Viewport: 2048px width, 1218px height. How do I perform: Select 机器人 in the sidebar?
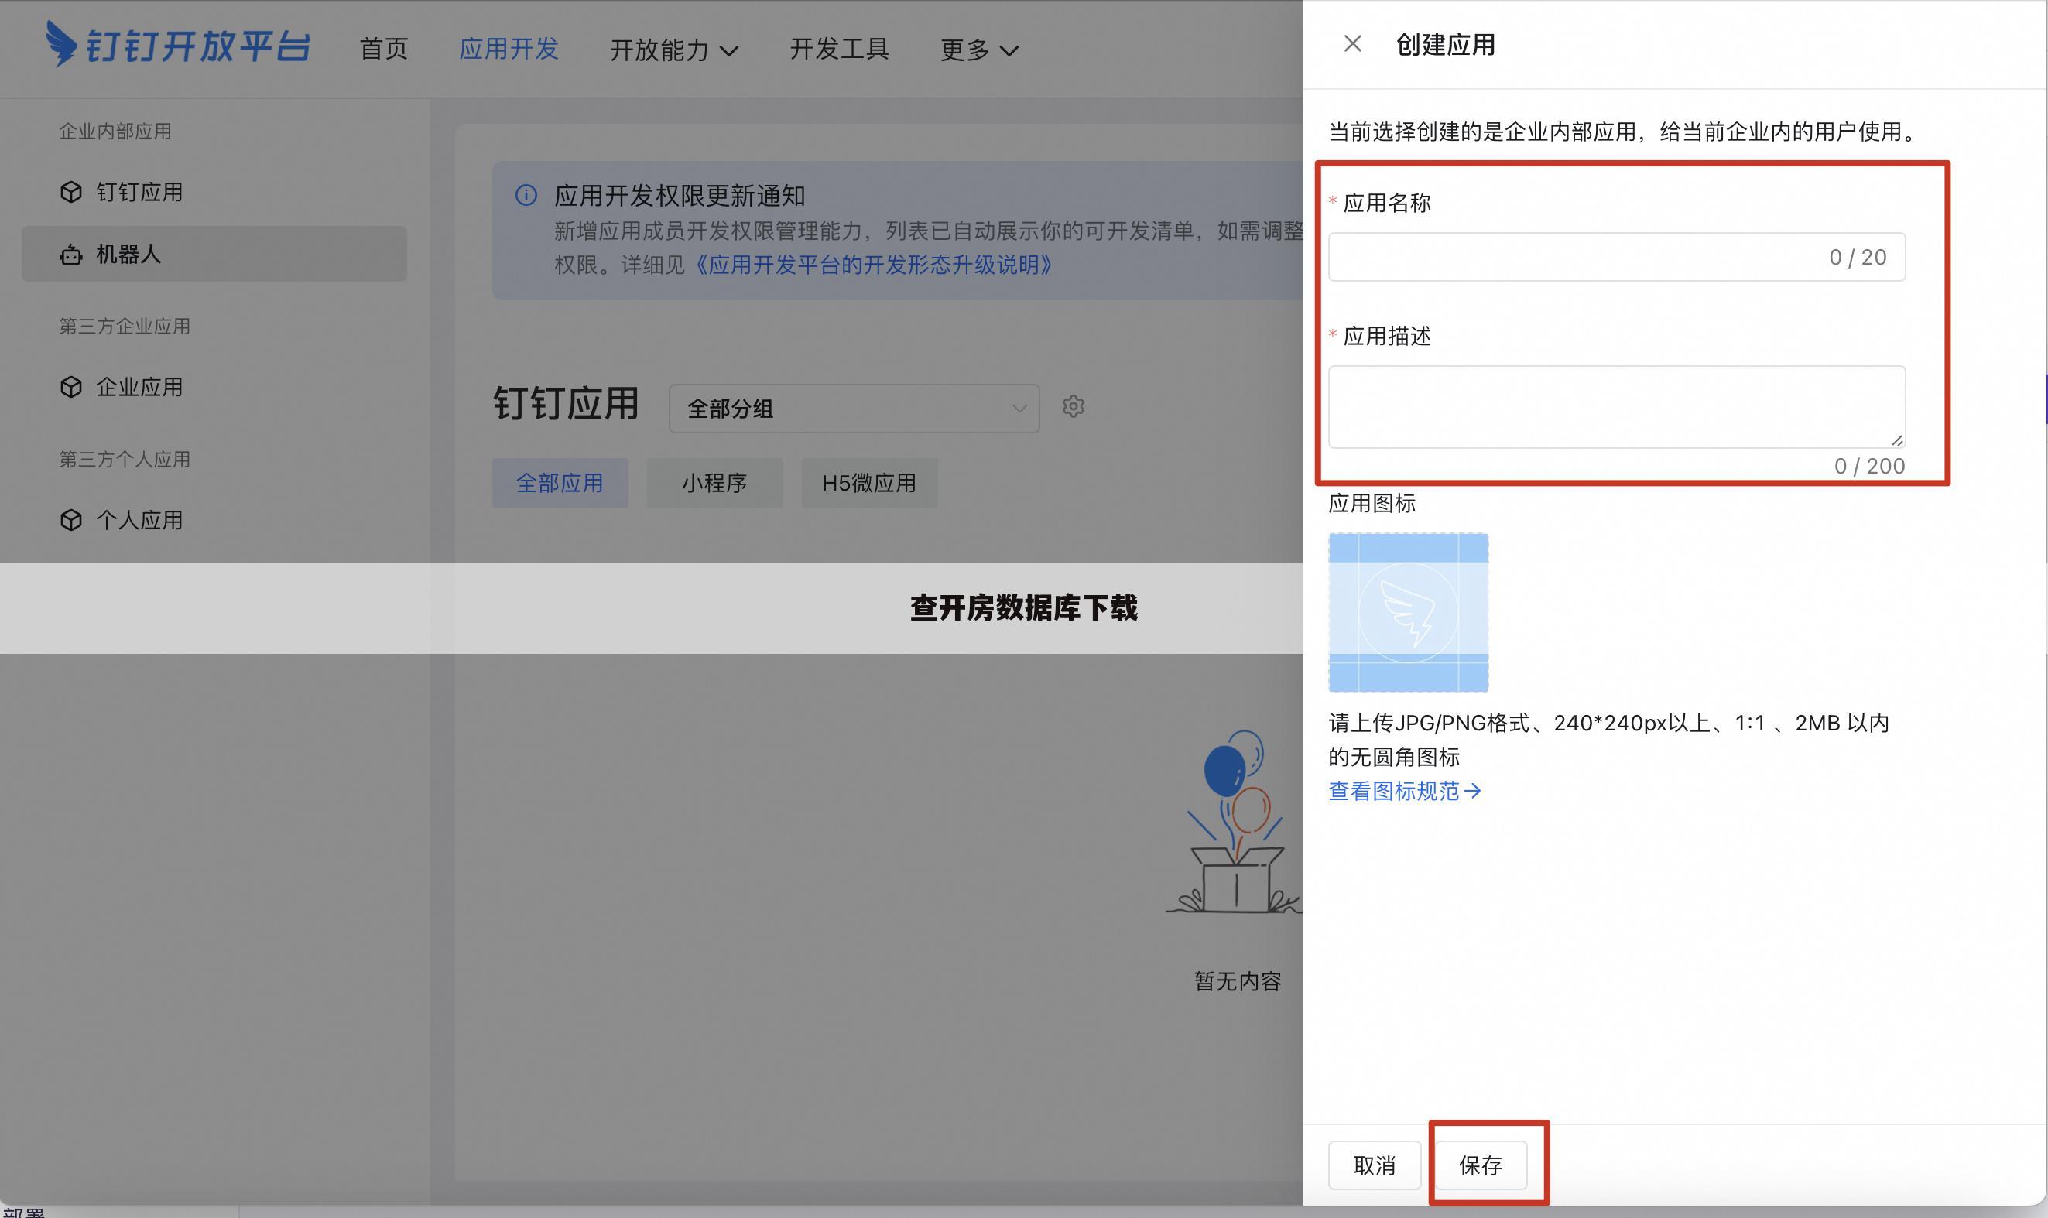click(214, 255)
